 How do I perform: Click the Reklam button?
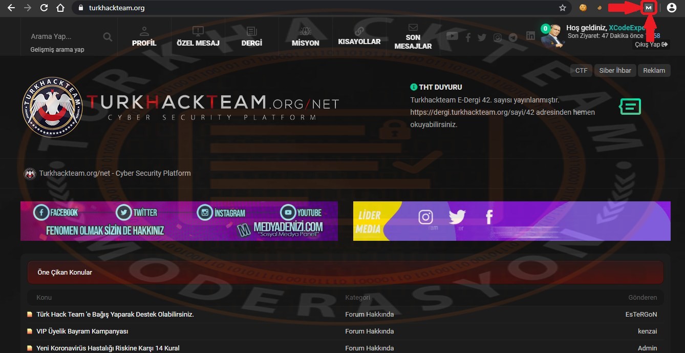tap(654, 71)
